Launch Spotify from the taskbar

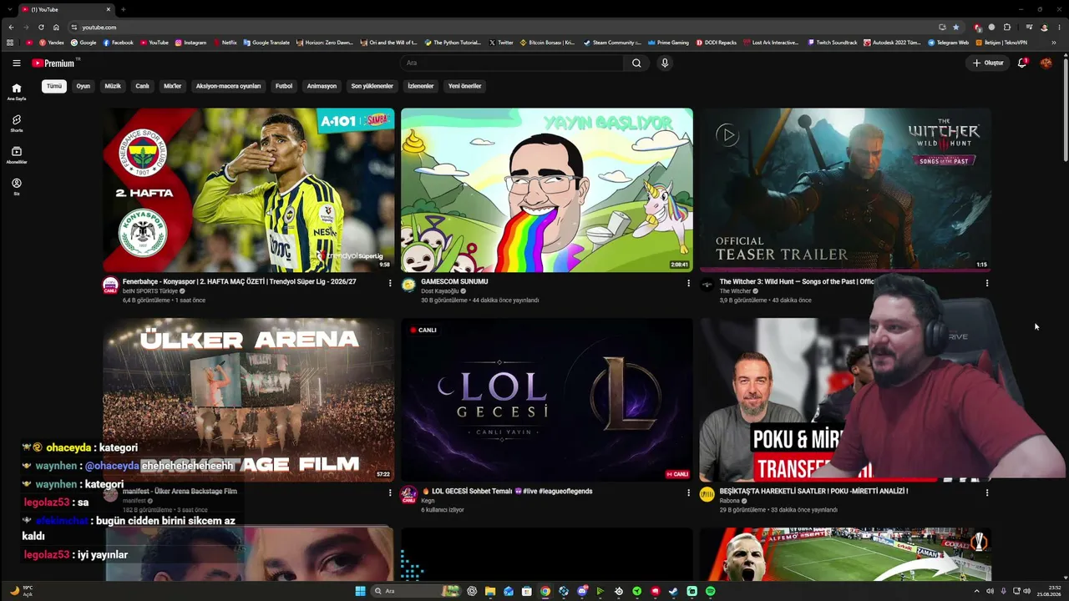pyautogui.click(x=711, y=591)
